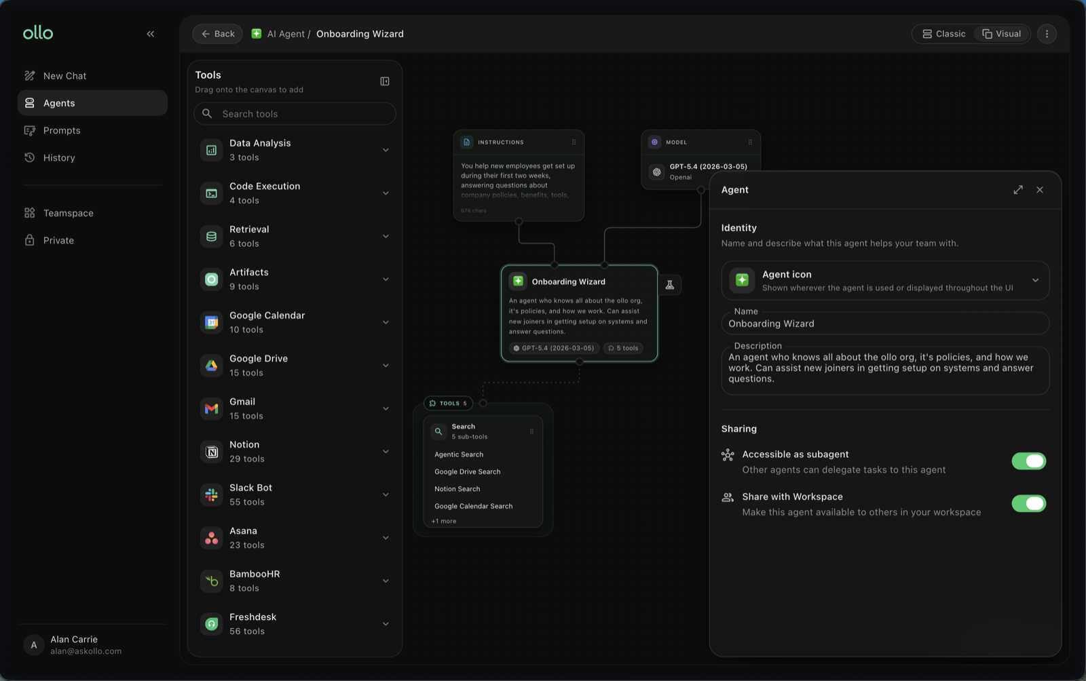Click the agent Name field
Screen dimensions: 1086x681
pyautogui.click(x=885, y=324)
